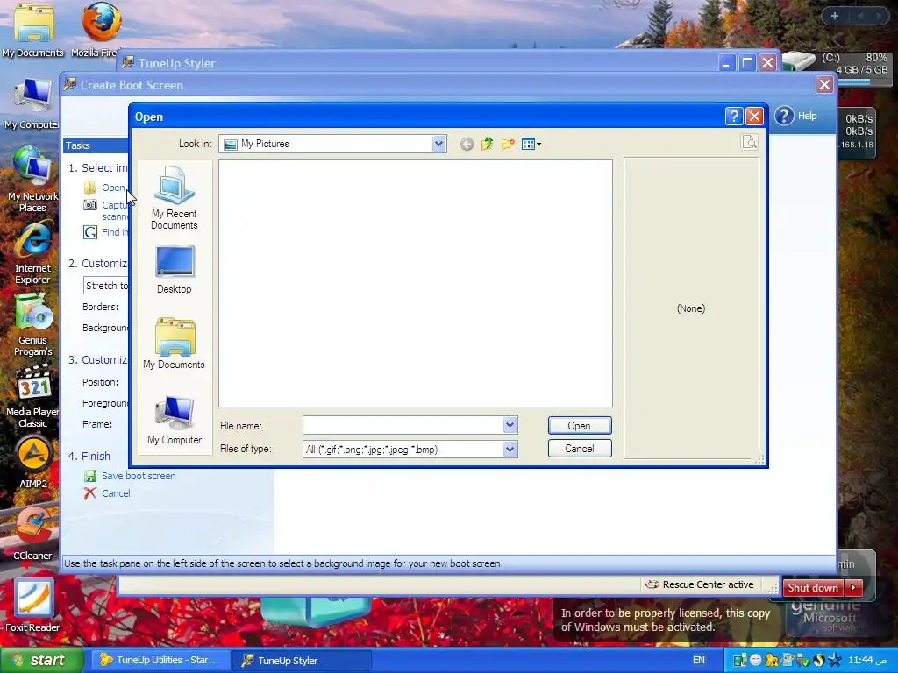Open My Documents desktop icon
The height and width of the screenshot is (673, 898).
[32, 31]
